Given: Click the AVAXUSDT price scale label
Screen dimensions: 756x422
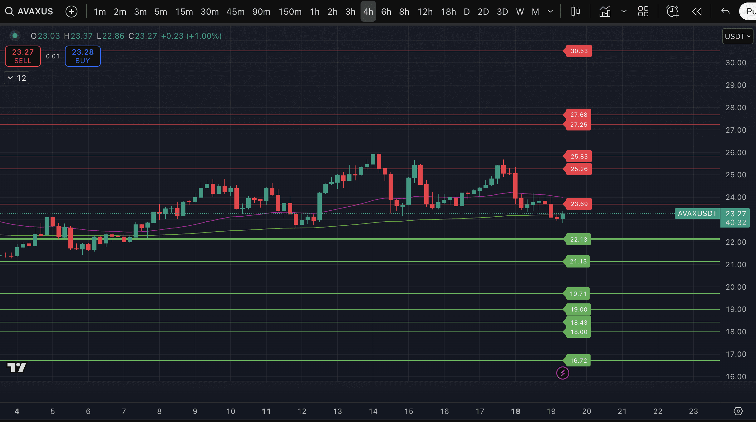Looking at the screenshot, I should click(x=697, y=213).
